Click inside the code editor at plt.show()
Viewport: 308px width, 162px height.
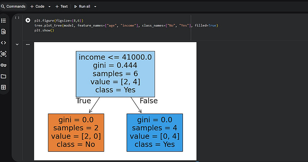pos(44,30)
